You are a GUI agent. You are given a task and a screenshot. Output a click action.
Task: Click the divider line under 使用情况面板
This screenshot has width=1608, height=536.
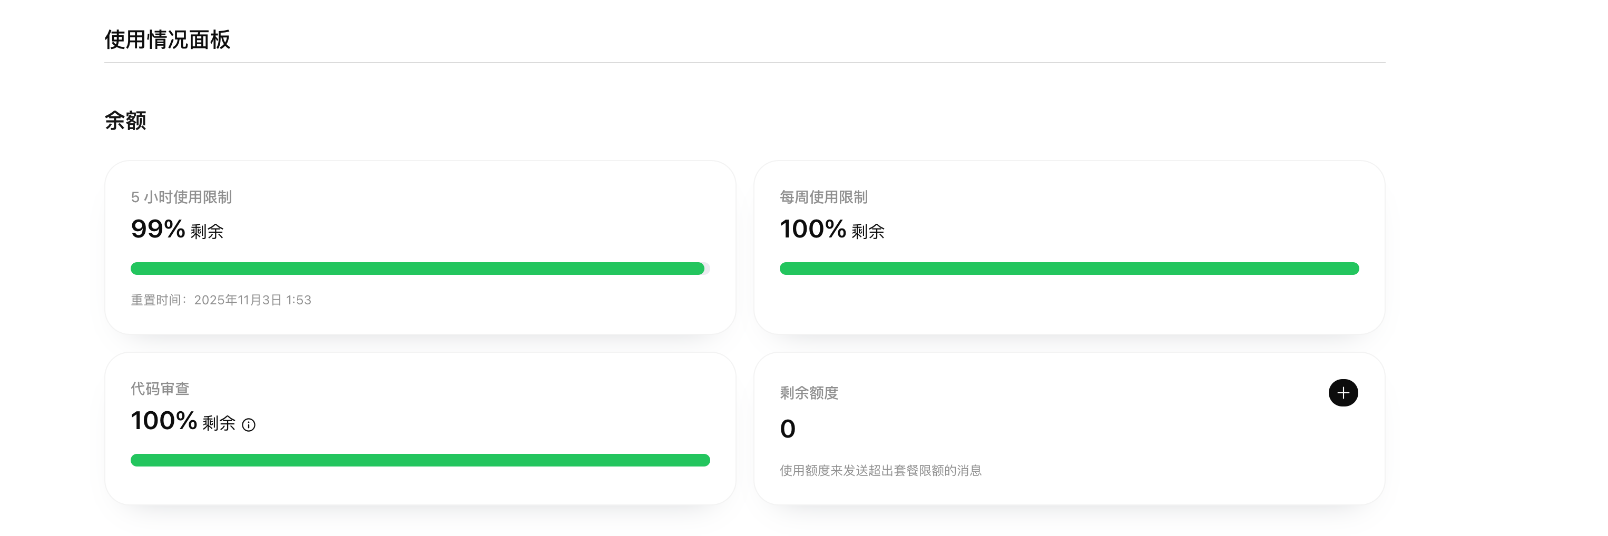[x=744, y=63]
